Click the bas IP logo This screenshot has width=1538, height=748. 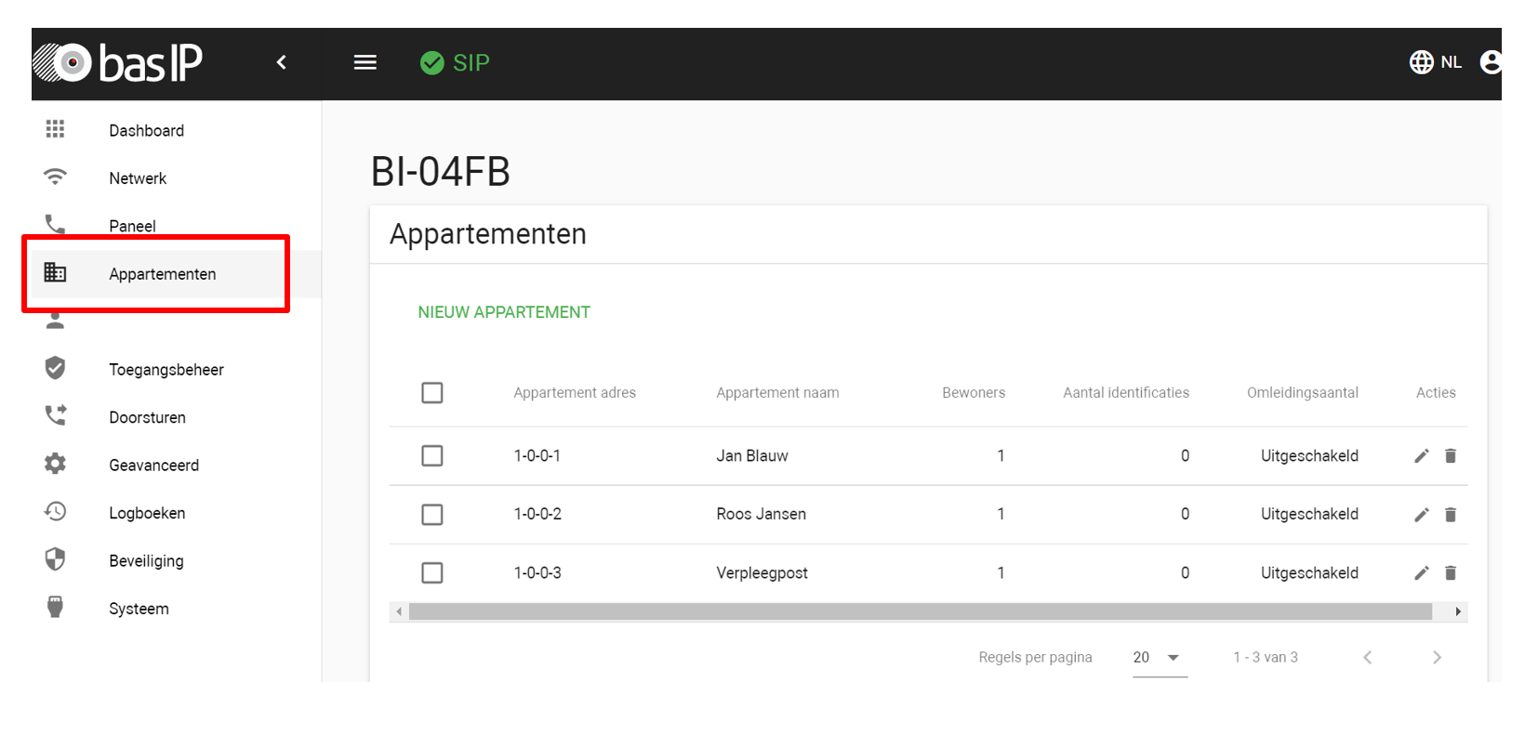[x=118, y=62]
